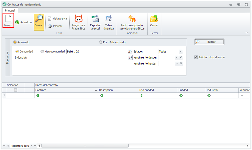This screenshot has width=252, height=150.
Task: Sort by the Contrato column header
Action: click(x=66, y=90)
